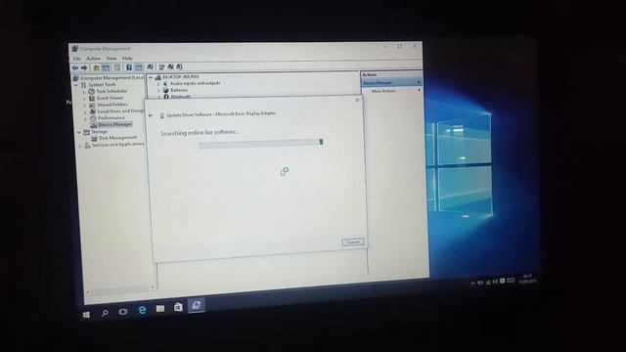Click the Help toolbar icon with question mark
The height and width of the screenshot is (352, 626).
129,67
